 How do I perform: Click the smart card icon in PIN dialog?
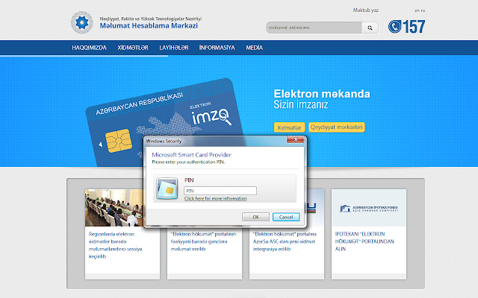tap(167, 188)
